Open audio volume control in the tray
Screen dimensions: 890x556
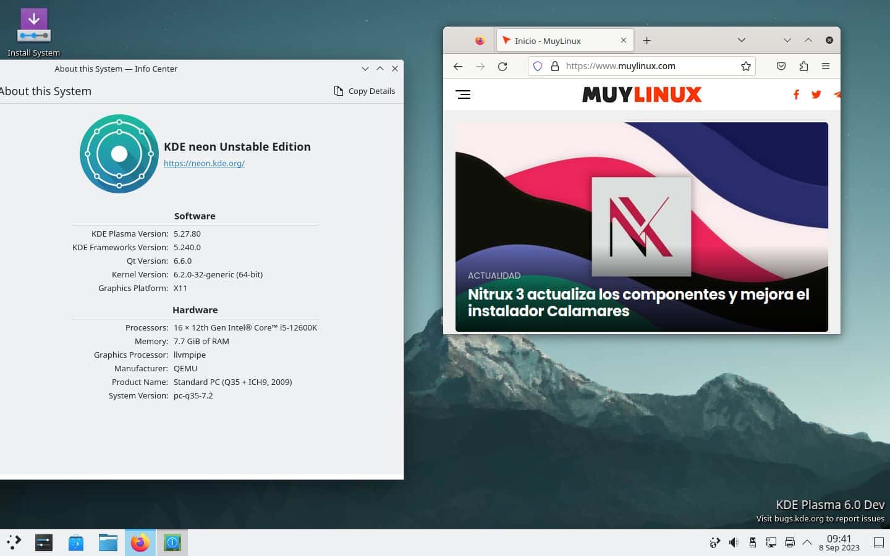(734, 542)
